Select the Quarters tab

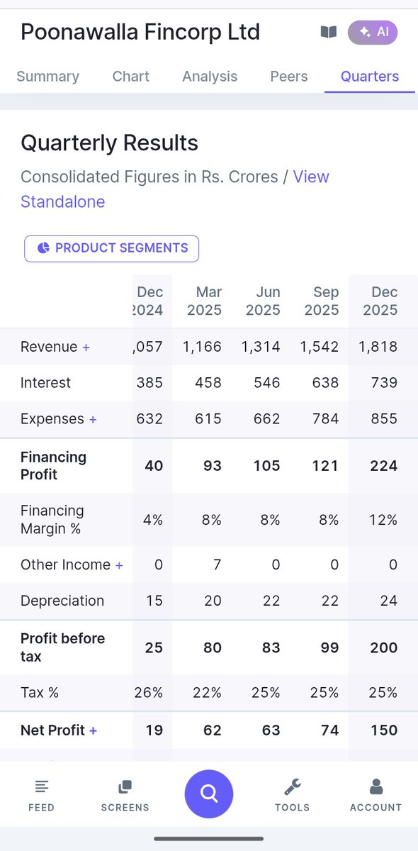(370, 77)
